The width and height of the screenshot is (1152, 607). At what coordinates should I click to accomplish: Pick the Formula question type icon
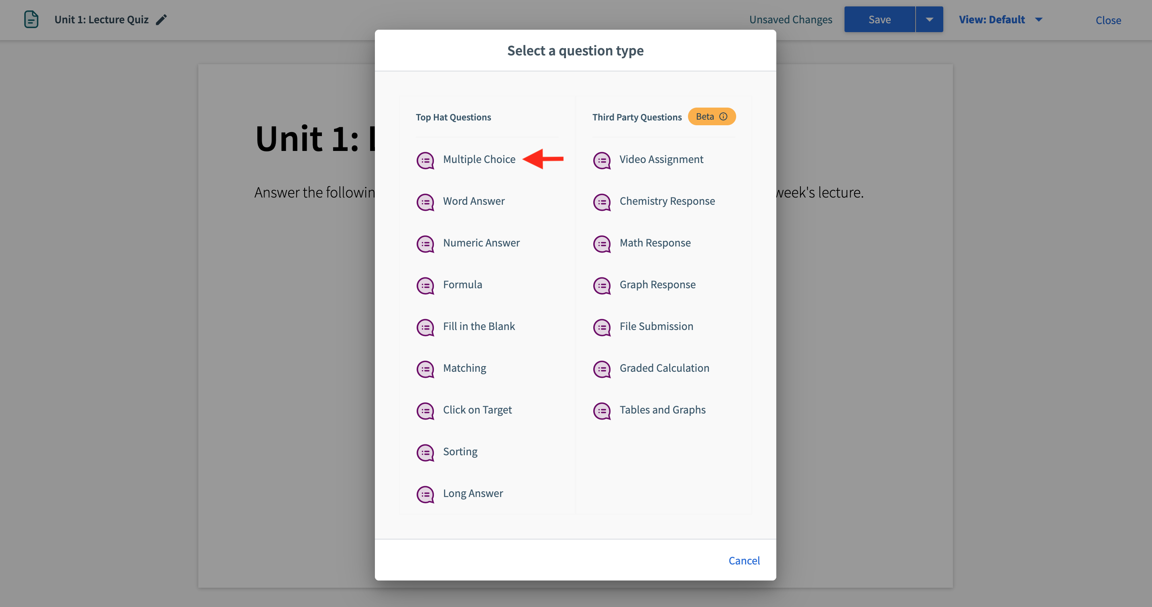tap(425, 285)
